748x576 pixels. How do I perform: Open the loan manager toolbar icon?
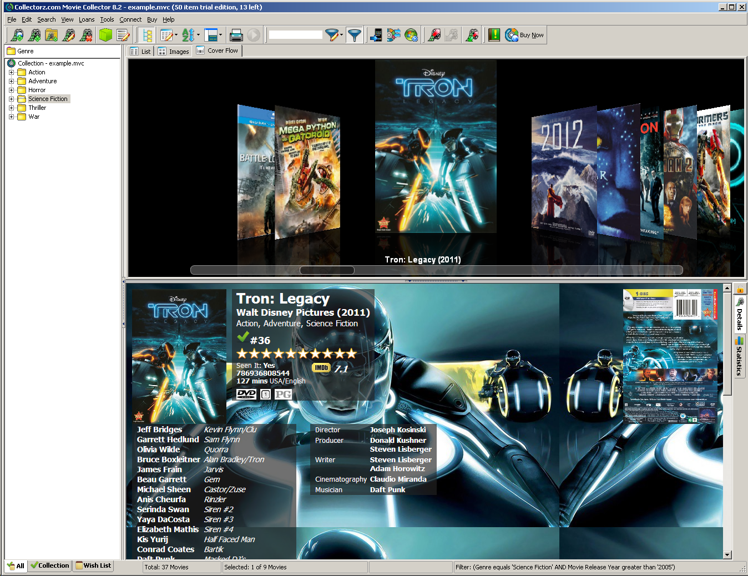coord(472,35)
